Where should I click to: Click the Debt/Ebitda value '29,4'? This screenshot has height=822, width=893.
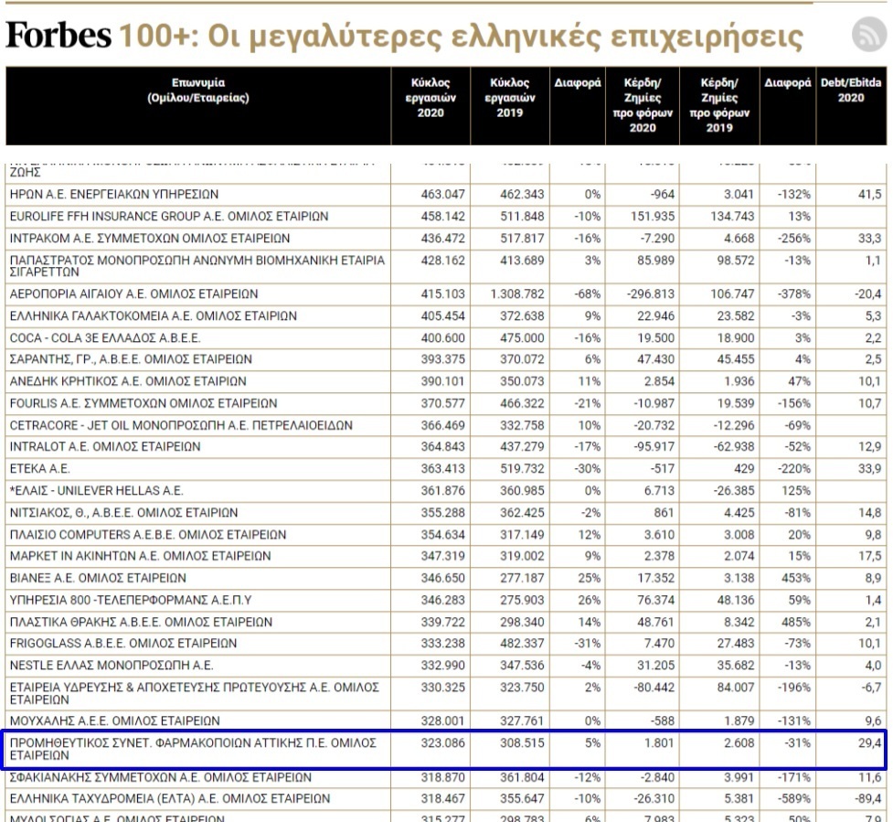(x=870, y=742)
